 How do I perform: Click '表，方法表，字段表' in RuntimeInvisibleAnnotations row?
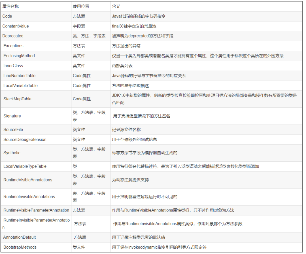click(x=89, y=197)
